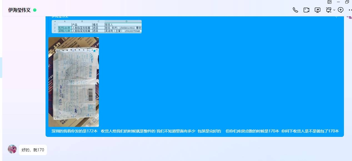Start a video call
This screenshot has height=161, width=352.
(306, 10)
